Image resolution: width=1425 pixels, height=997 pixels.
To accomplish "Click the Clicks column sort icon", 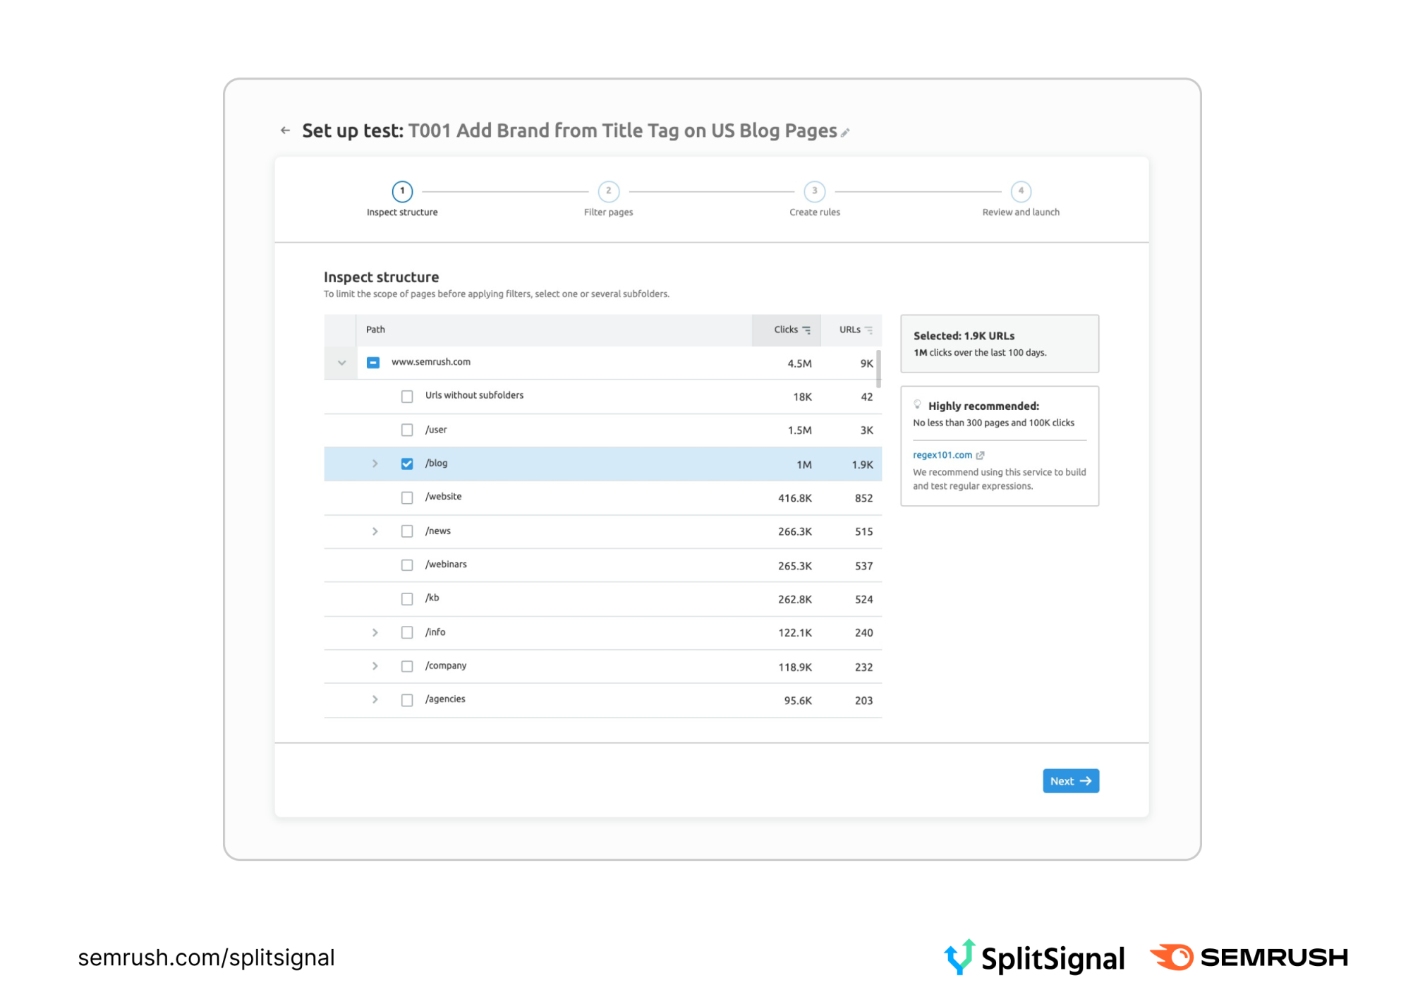I will tap(806, 330).
